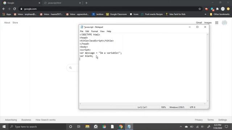Click the 100% zoom status entry

[x=163, y=107]
